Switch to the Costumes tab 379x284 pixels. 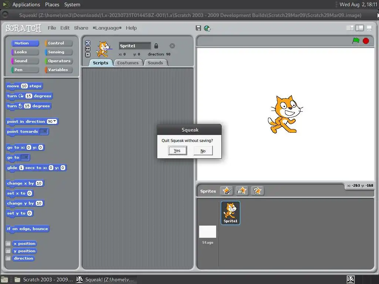(x=128, y=63)
